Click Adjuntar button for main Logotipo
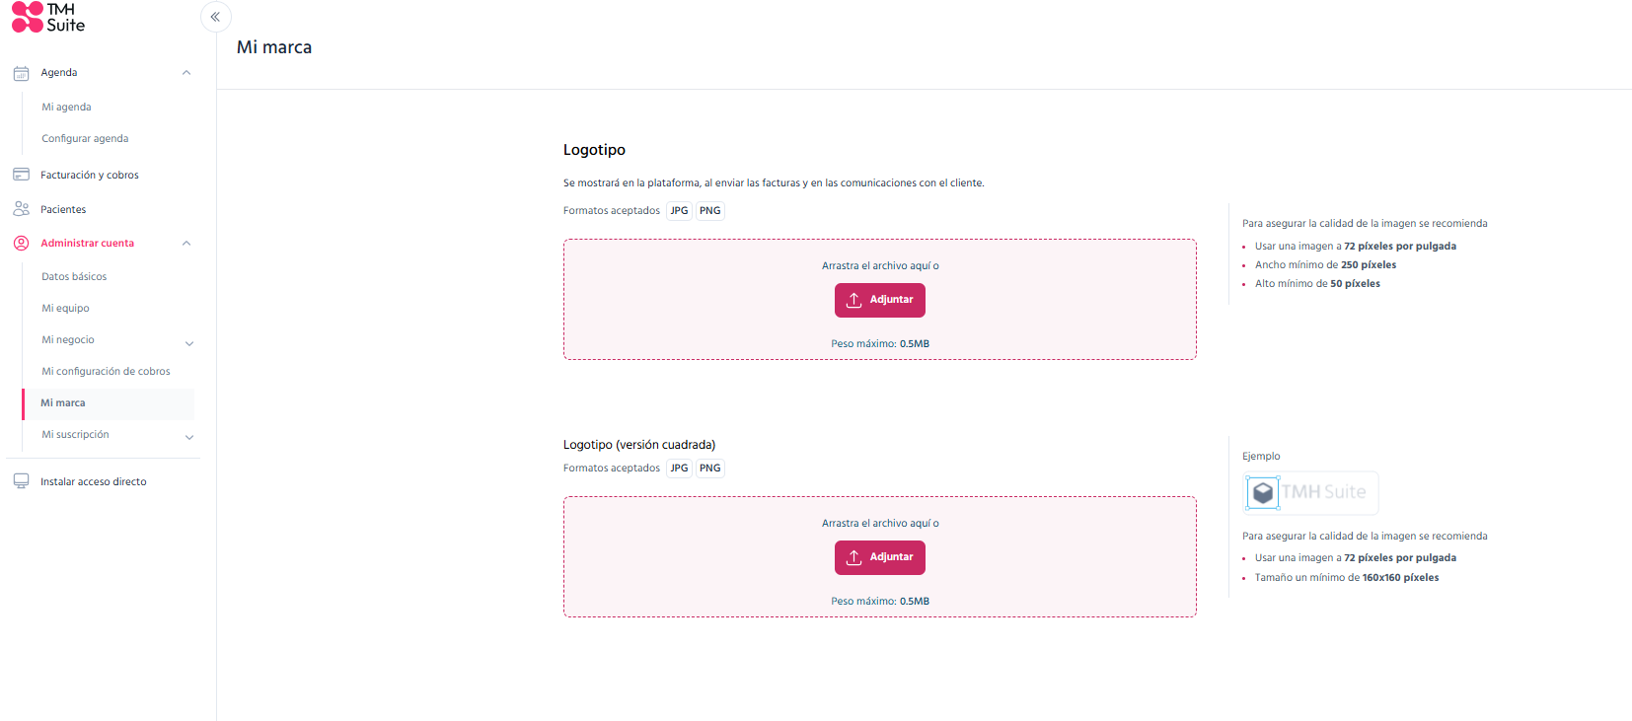Image resolution: width=1632 pixels, height=721 pixels. pyautogui.click(x=880, y=300)
